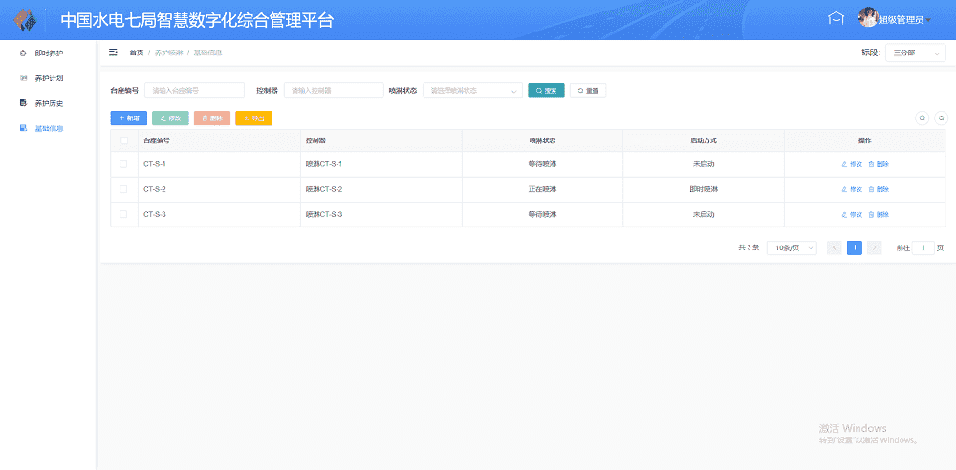Open 养护计划 in the sidebar menu
This screenshot has height=470, width=956.
tap(49, 78)
